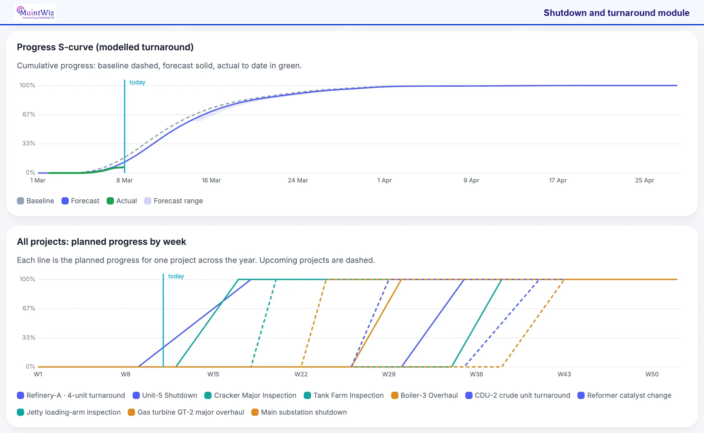Click the Progress S-curve (modelled turnaround) heading
704x433 pixels.
tap(105, 47)
